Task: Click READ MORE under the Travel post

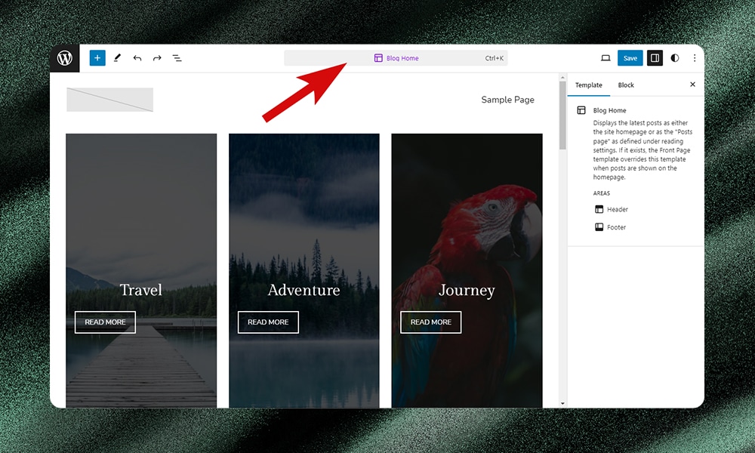Action: (105, 322)
